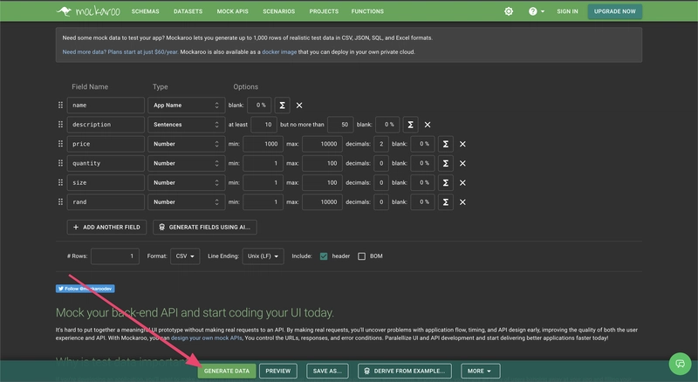
Task: Remove the description field with its X
Action: [x=428, y=125]
